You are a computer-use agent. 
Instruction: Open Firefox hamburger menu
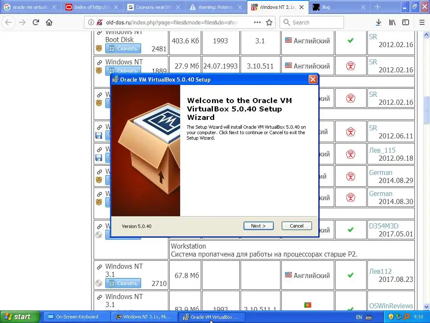click(422, 22)
